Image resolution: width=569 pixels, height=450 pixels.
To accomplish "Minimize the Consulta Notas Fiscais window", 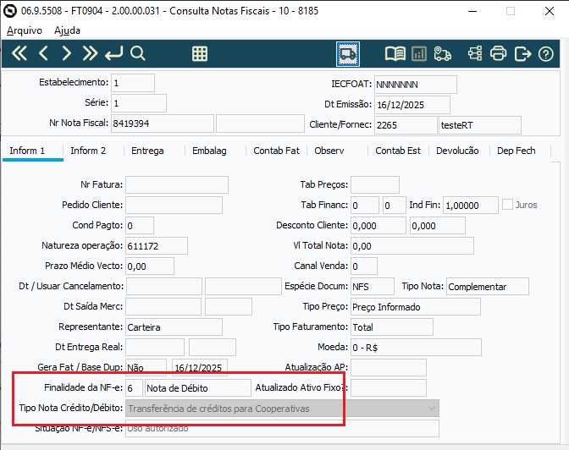I will pyautogui.click(x=472, y=11).
